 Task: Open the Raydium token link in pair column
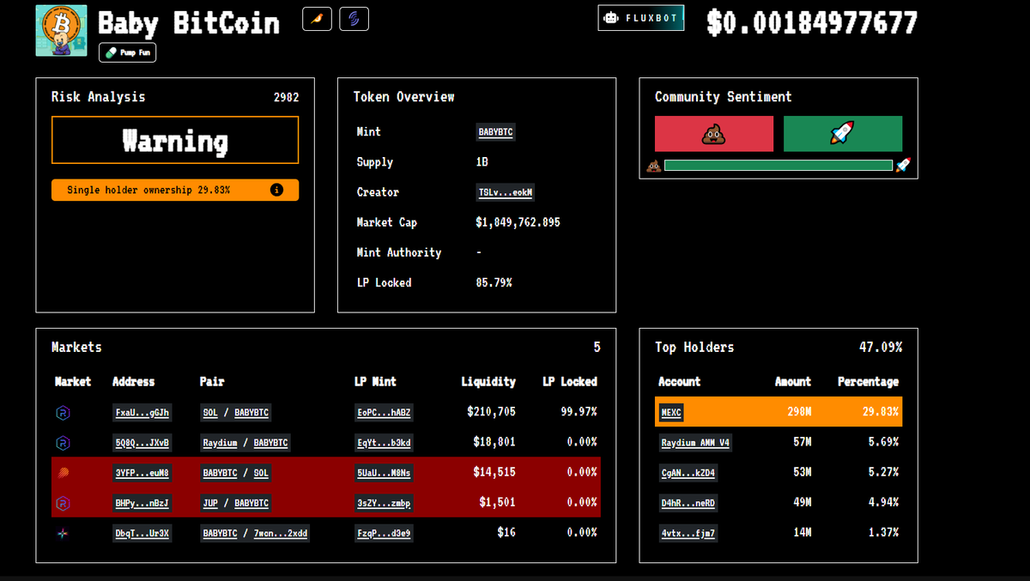tap(220, 443)
